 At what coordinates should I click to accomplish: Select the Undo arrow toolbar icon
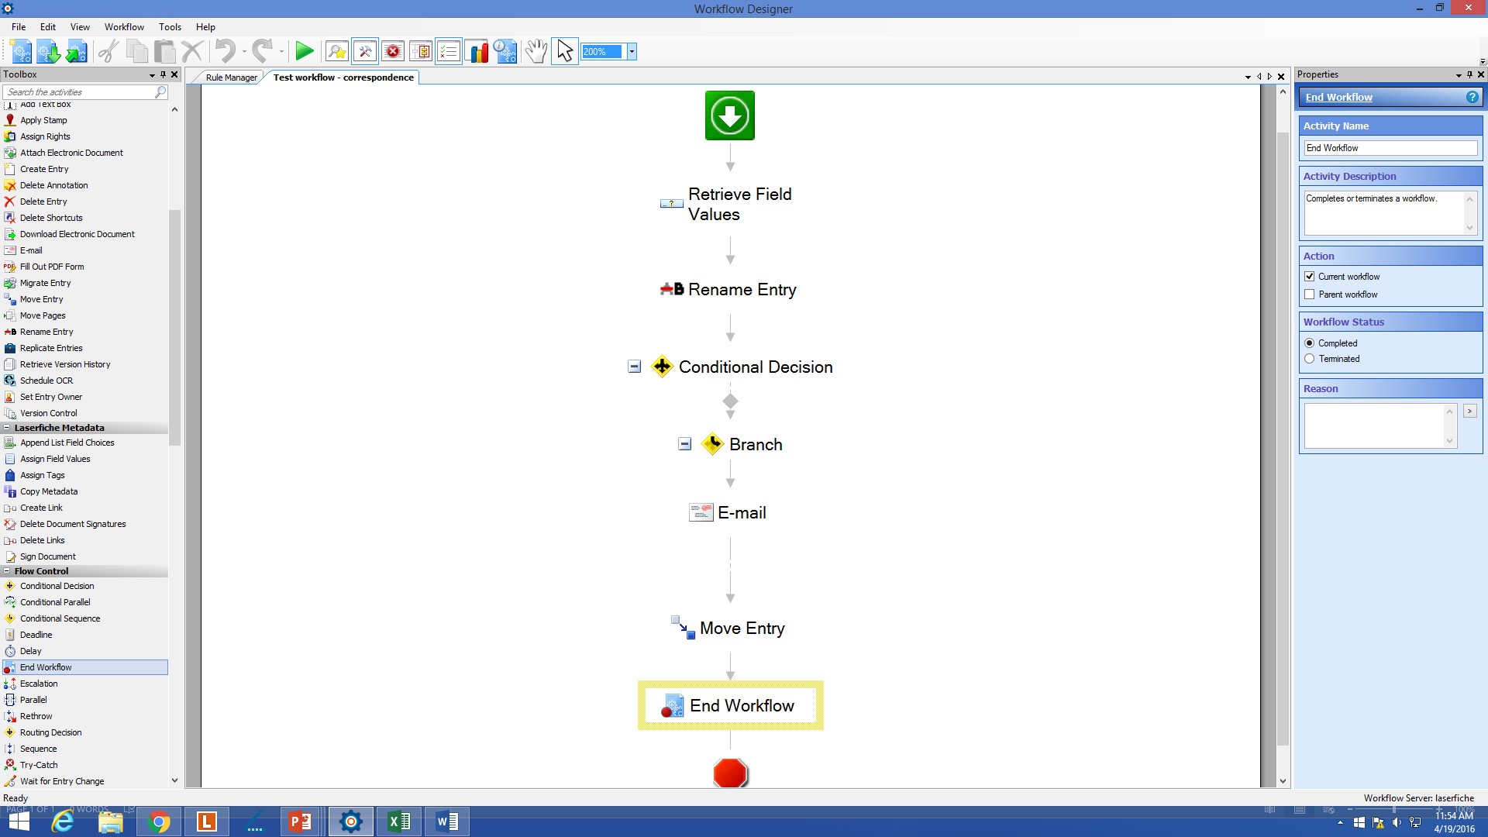click(x=224, y=51)
